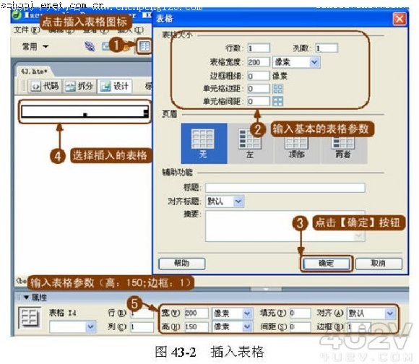Click the 高 field showing 150

pyautogui.click(x=196, y=326)
